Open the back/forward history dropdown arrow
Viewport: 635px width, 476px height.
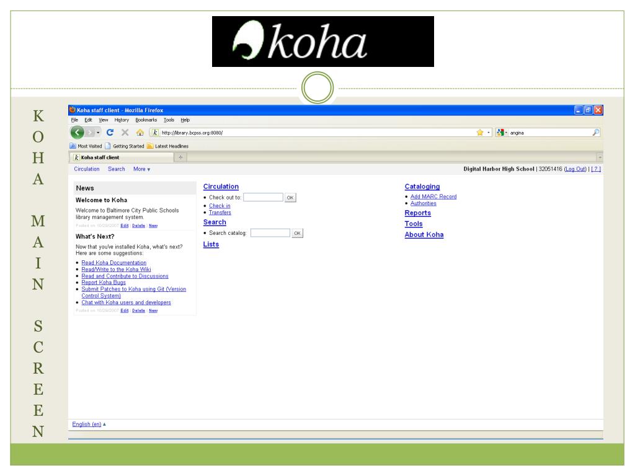pyautogui.click(x=98, y=133)
